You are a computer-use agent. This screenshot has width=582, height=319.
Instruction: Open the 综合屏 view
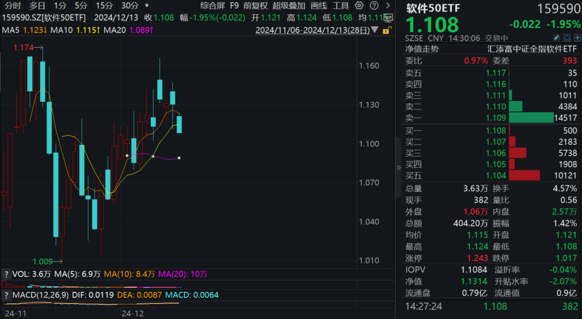212,6
